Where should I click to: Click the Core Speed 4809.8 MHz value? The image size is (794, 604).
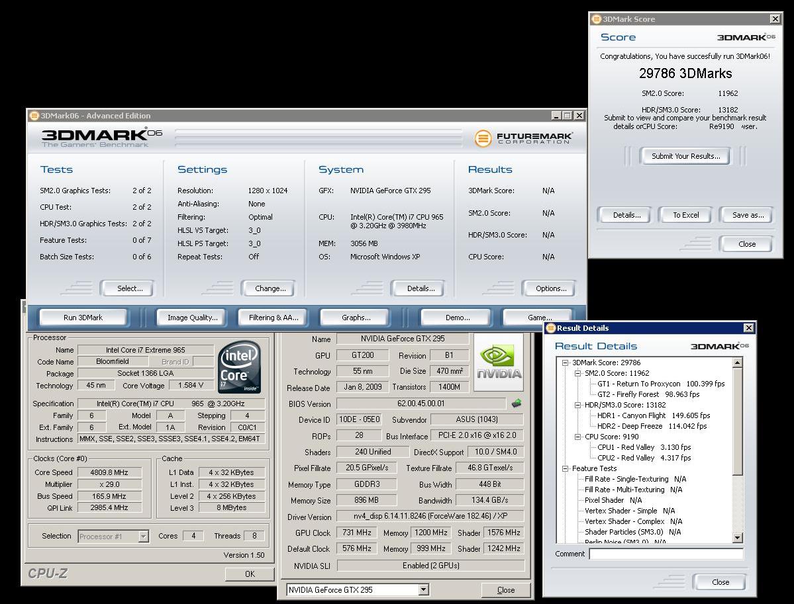click(109, 472)
